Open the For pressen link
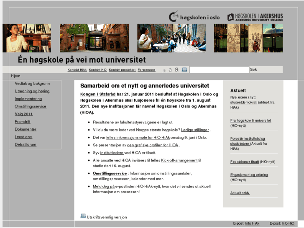Screen dimensions: 304x228 [146, 70]
